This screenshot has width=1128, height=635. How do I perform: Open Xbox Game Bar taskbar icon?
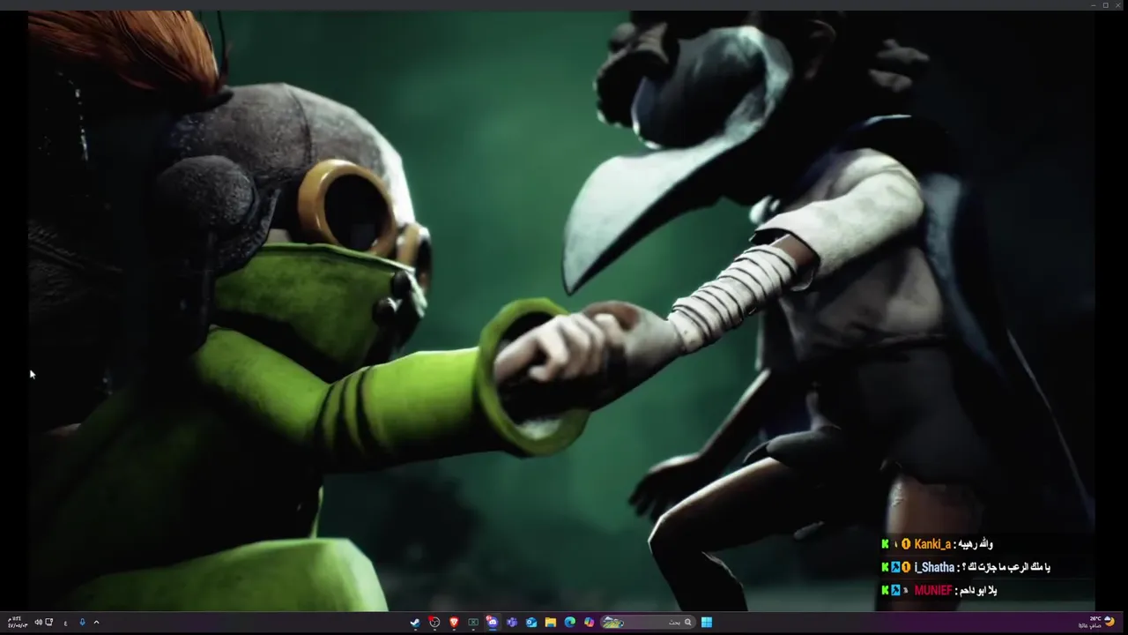pos(473,623)
